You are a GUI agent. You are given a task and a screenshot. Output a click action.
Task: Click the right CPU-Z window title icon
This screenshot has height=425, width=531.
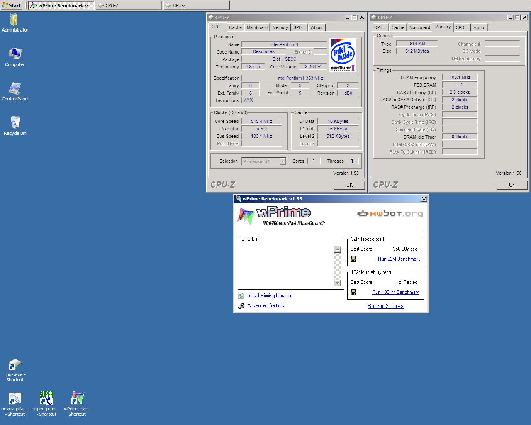point(373,17)
